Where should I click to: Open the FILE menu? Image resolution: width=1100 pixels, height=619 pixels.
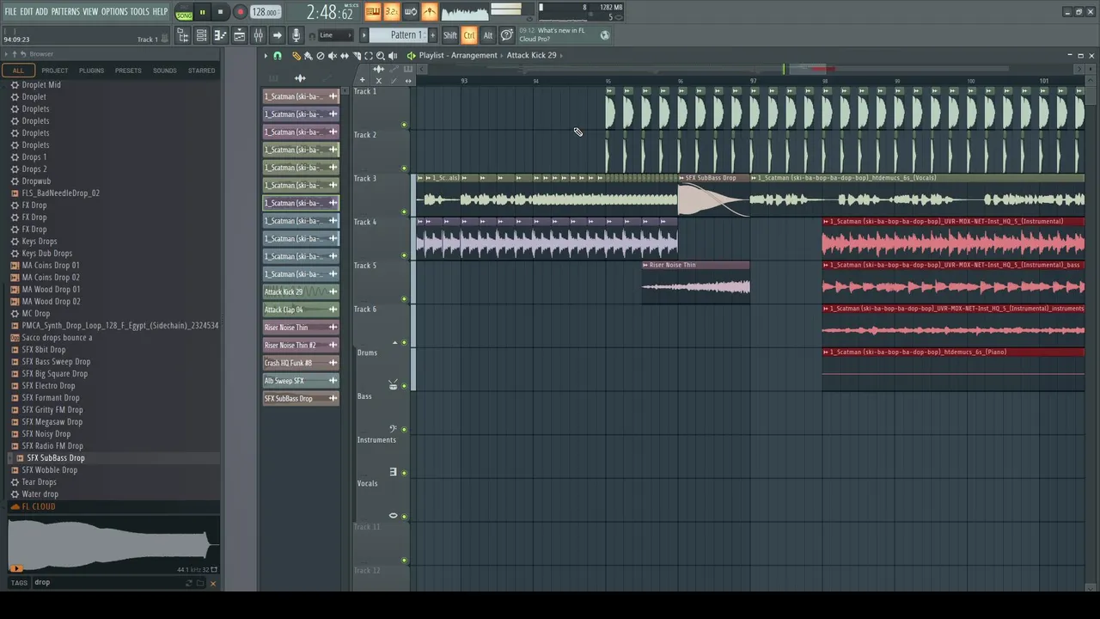click(11, 11)
